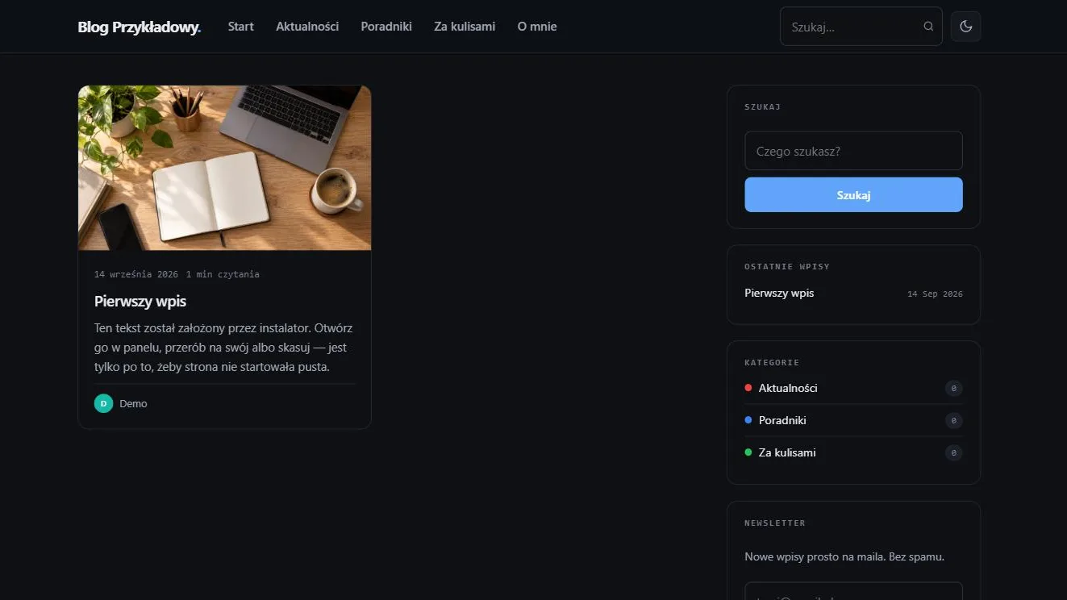Image resolution: width=1067 pixels, height=600 pixels.
Task: Click the count badge for Poradniki
Action: 953,421
